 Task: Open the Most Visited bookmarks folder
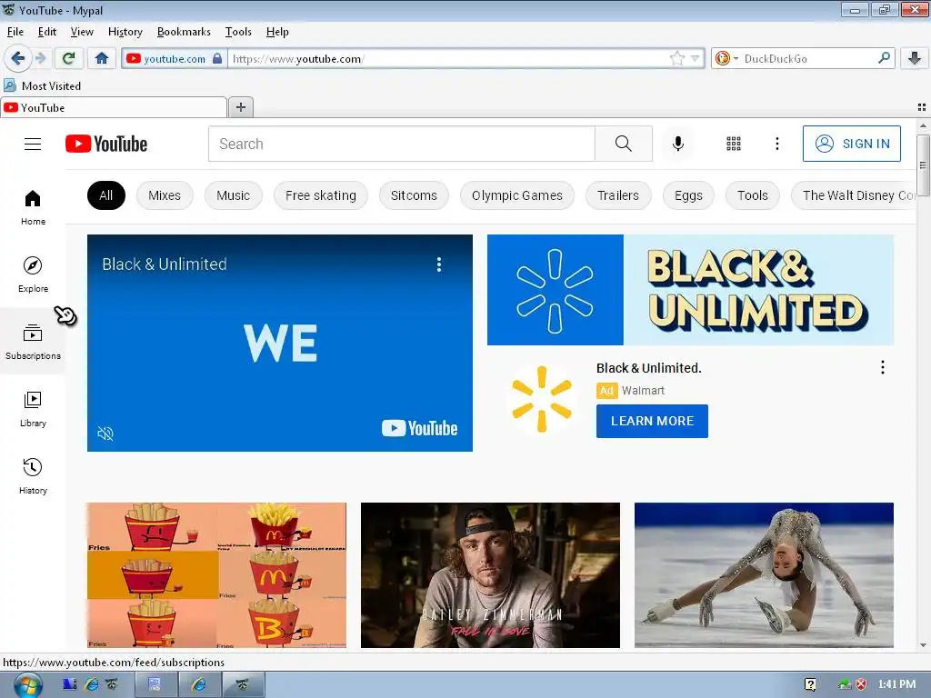(43, 85)
